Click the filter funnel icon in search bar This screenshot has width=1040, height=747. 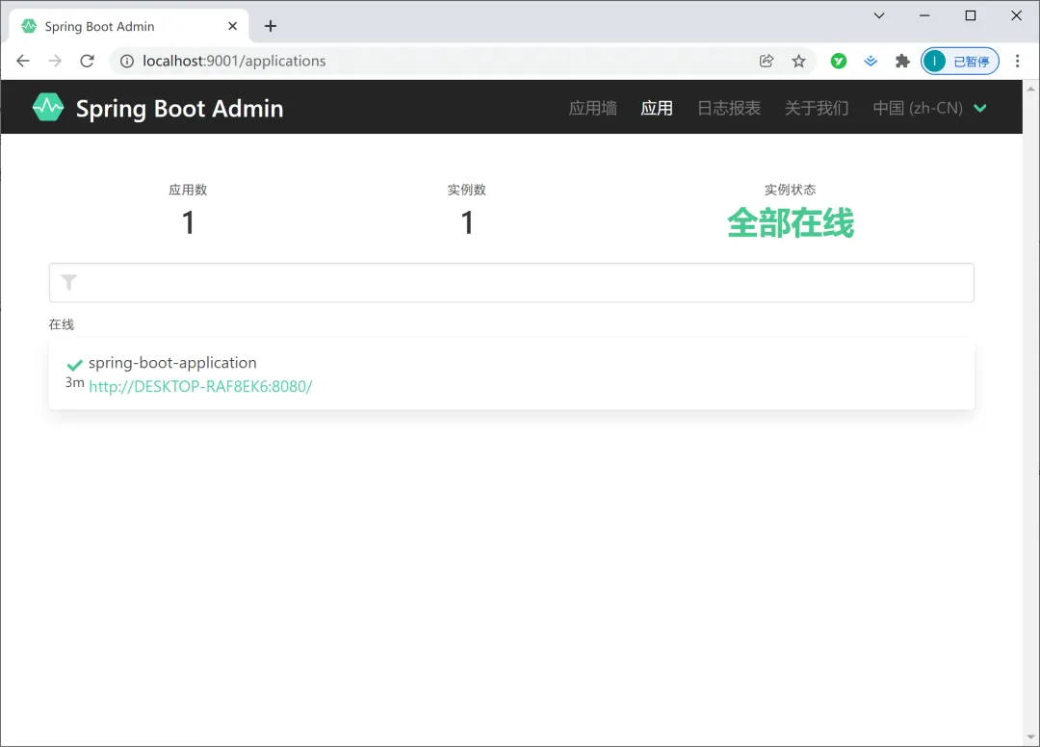pos(67,282)
